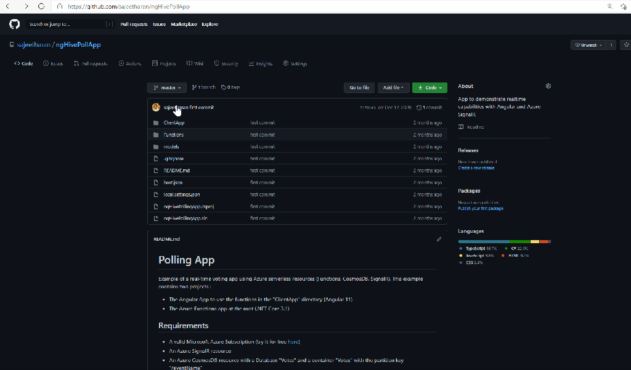This screenshot has width=631, height=370.
Task: Open the Wiki tab
Action: coord(195,63)
